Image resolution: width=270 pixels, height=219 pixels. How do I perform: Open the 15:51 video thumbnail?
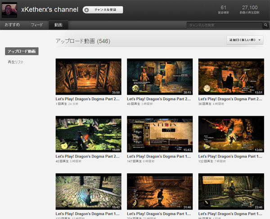click(231, 77)
